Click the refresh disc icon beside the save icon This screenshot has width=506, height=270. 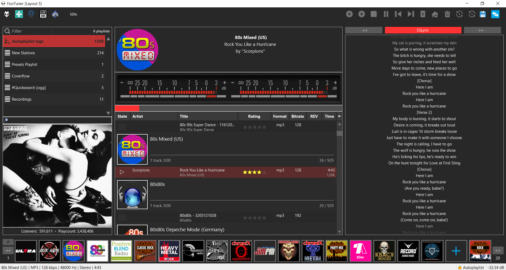click(x=472, y=14)
